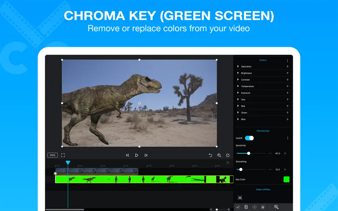The image size is (338, 211).
Task: Click the green Key Color swatch
Action: (286, 179)
